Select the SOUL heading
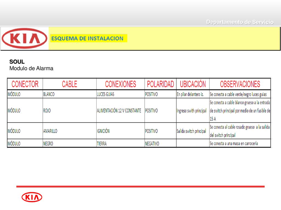281x210 pixels. (17, 62)
